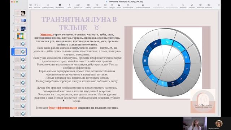This screenshot has width=231, height=130.
Task: Open the 77% zoom level dropdown
Action: (37, 5)
